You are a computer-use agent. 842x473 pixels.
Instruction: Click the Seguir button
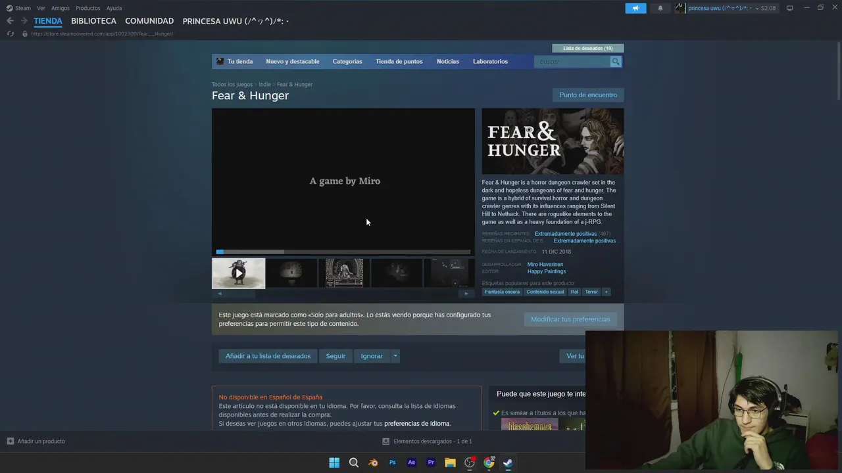click(335, 356)
